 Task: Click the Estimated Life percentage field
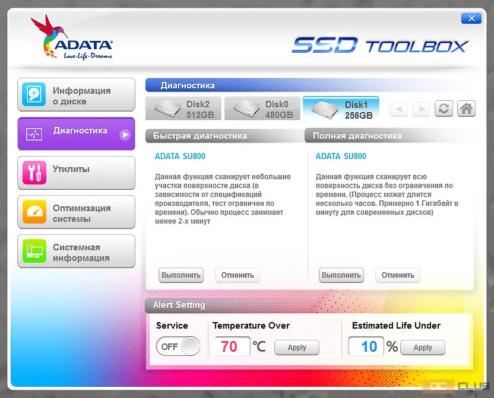pos(366,346)
